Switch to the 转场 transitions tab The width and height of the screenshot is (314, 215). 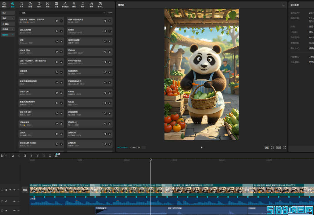point(47,5)
